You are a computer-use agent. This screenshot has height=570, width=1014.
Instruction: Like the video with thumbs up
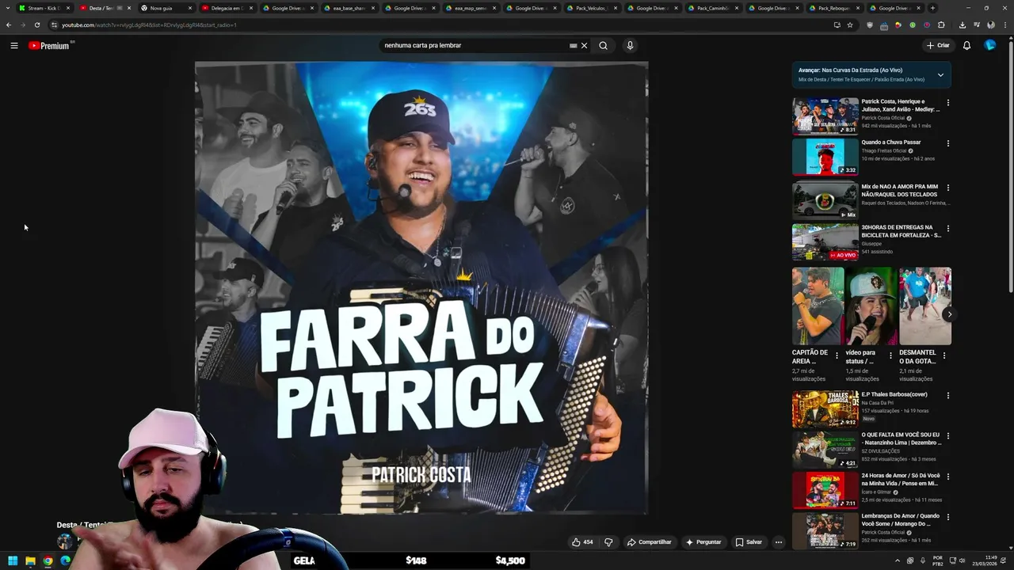click(582, 542)
